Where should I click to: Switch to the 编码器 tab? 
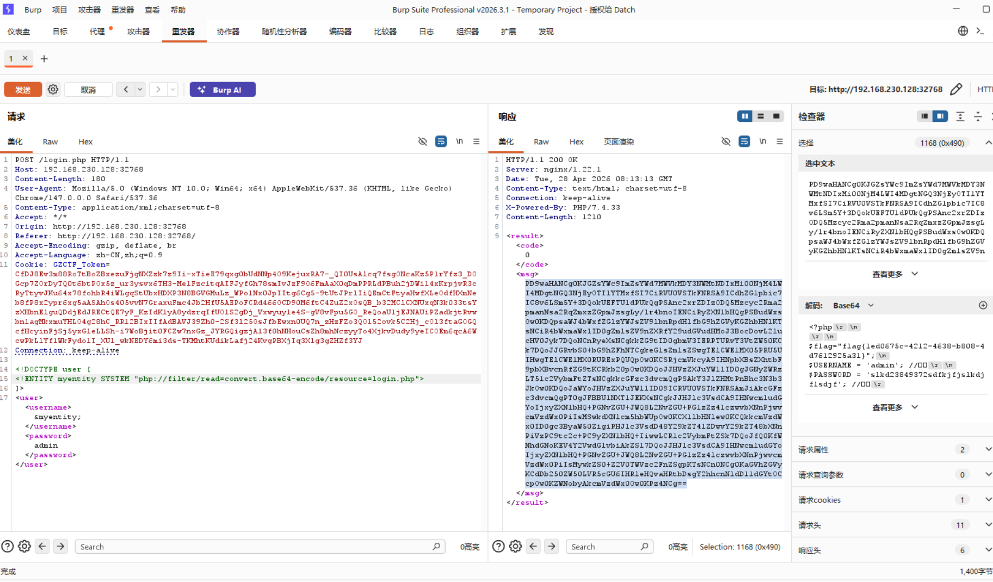point(341,32)
